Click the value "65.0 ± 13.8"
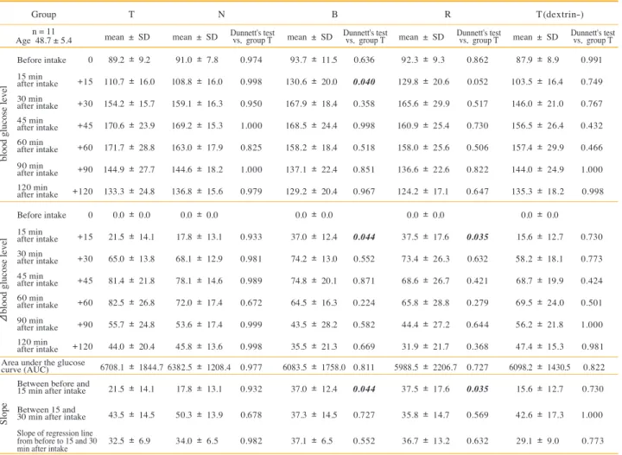Viewport: 622px width, 455px height. pos(131,259)
